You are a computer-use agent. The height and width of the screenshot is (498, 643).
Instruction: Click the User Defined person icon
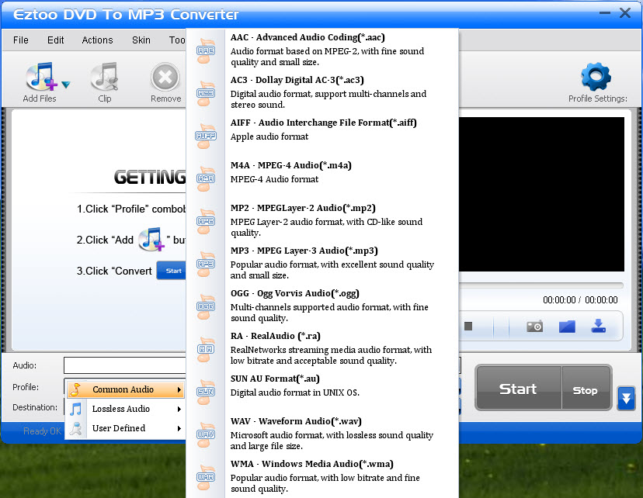coord(75,428)
